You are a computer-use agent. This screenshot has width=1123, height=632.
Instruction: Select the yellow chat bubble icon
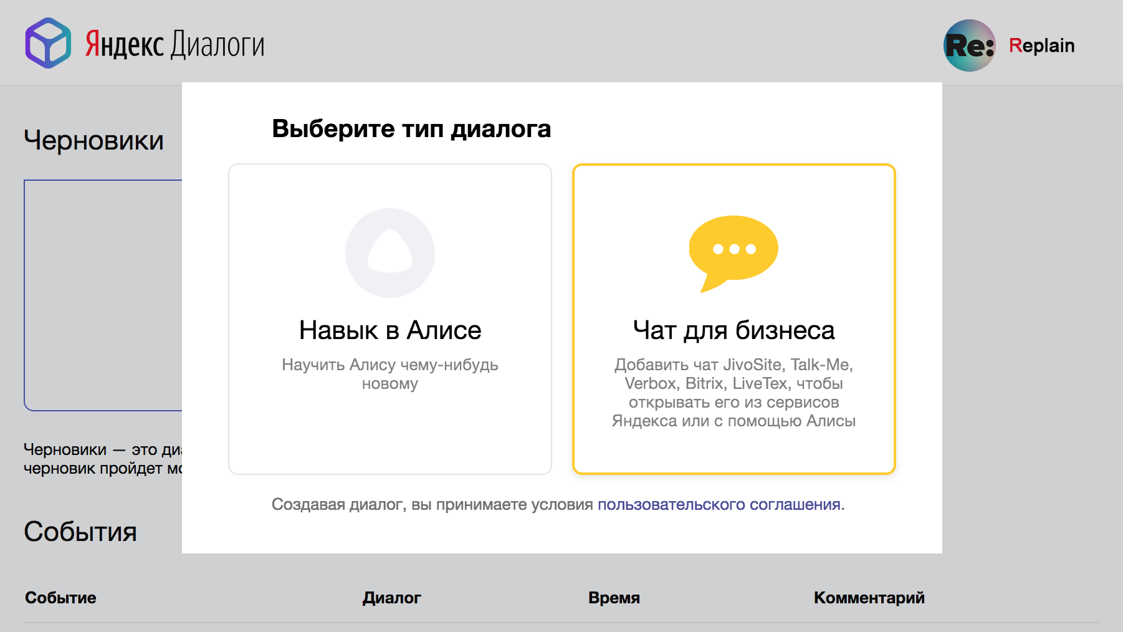(x=734, y=253)
